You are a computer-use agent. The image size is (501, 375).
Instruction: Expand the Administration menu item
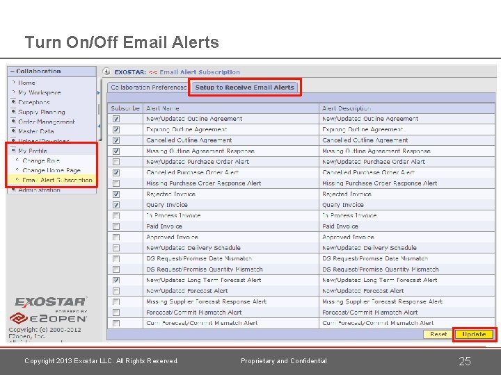13,190
